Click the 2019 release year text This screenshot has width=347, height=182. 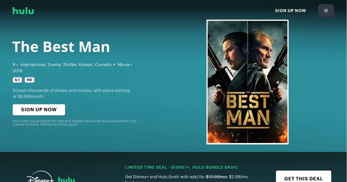[x=17, y=71]
